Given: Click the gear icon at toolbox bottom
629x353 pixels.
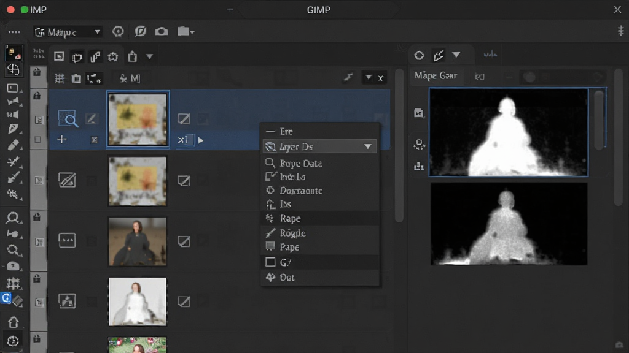Looking at the screenshot, I should click(13, 341).
